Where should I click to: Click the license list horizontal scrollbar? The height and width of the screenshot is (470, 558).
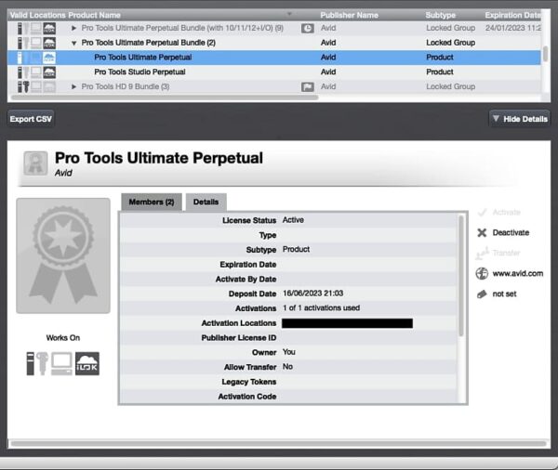pyautogui.click(x=165, y=98)
